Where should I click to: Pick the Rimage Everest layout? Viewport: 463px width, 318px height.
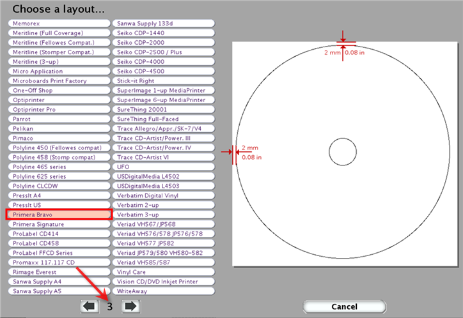[59, 272]
